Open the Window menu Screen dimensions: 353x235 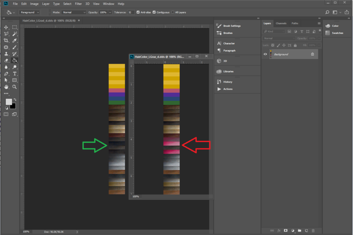point(109,4)
